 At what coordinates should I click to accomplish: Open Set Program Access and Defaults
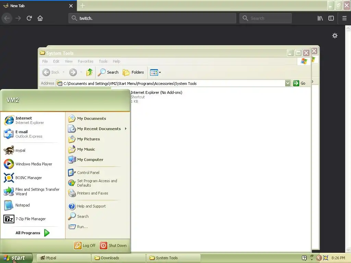tap(98, 183)
